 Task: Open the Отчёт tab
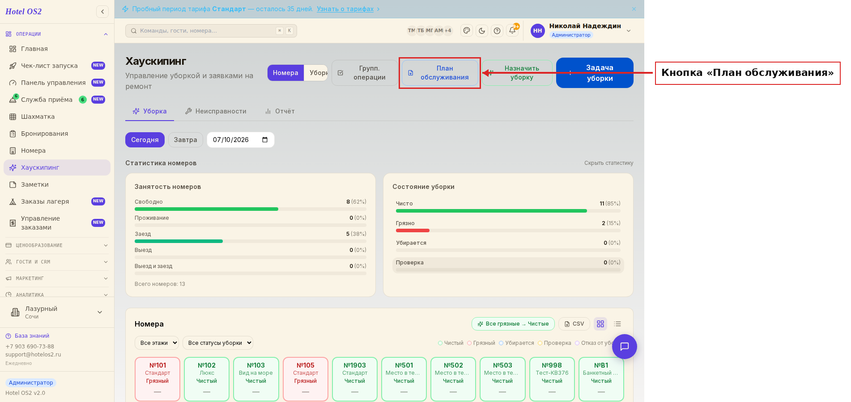coord(280,111)
